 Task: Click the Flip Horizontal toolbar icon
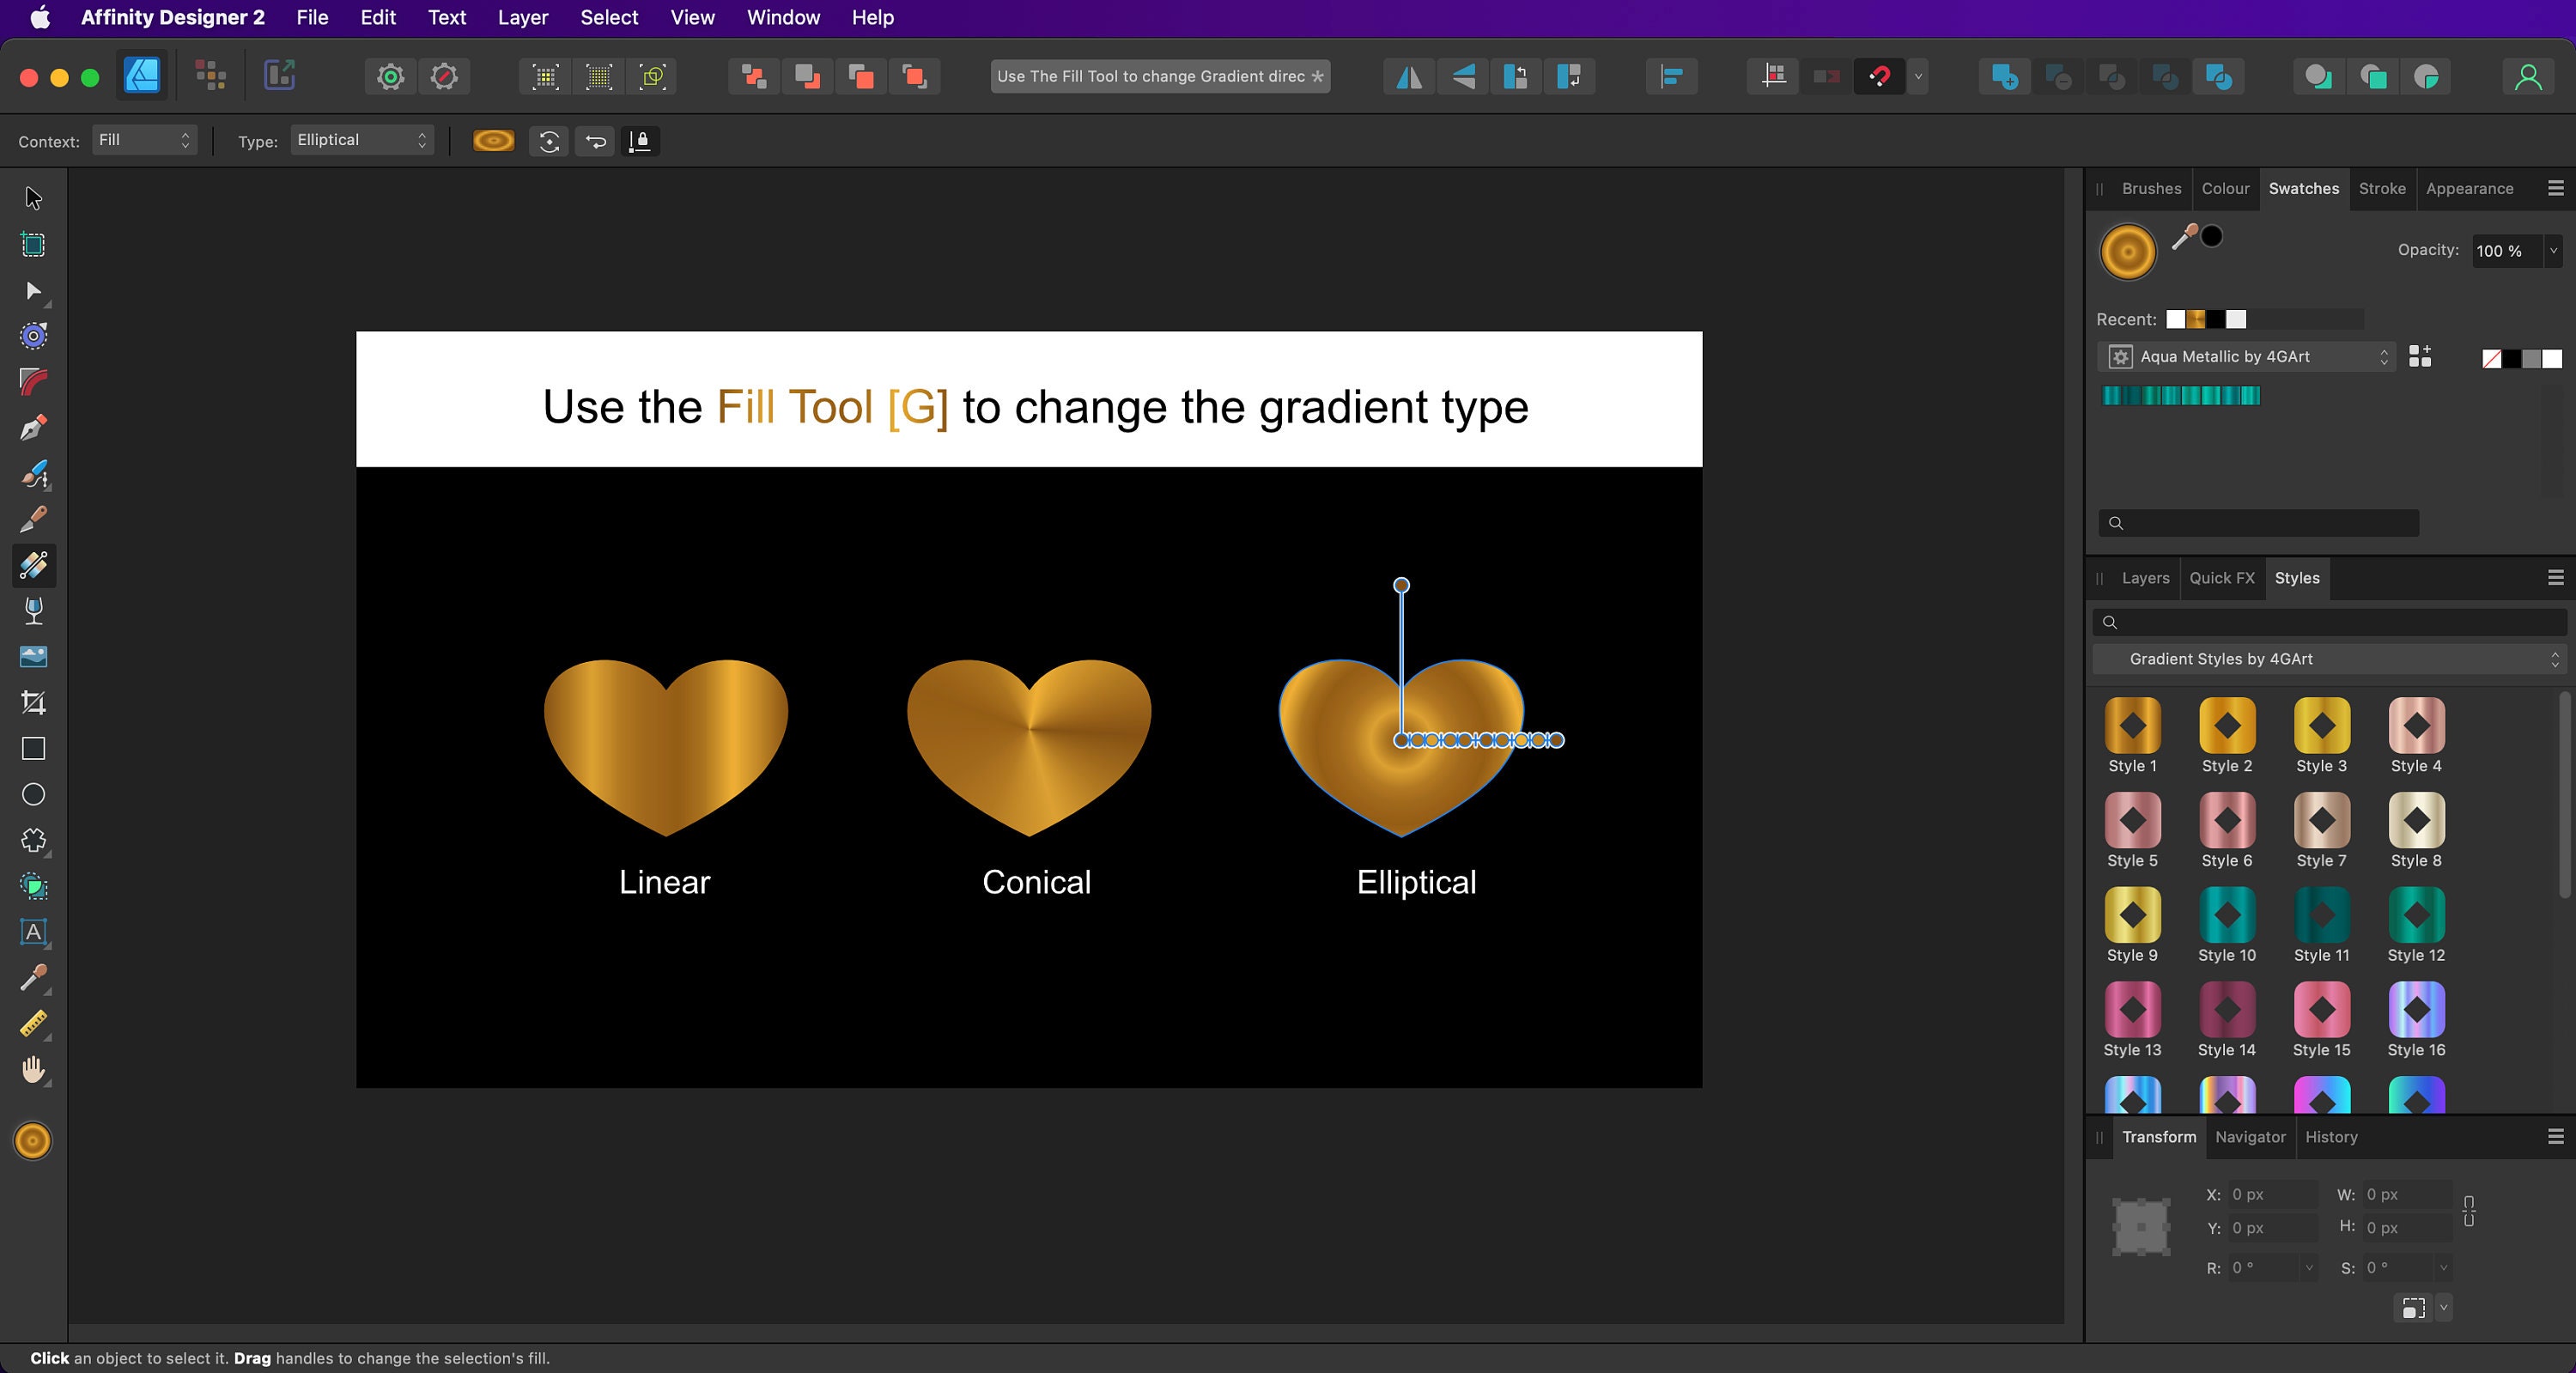[1407, 76]
